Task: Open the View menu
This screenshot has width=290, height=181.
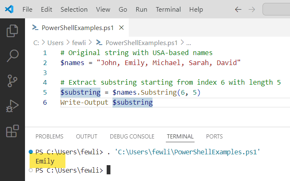Action: (103, 9)
